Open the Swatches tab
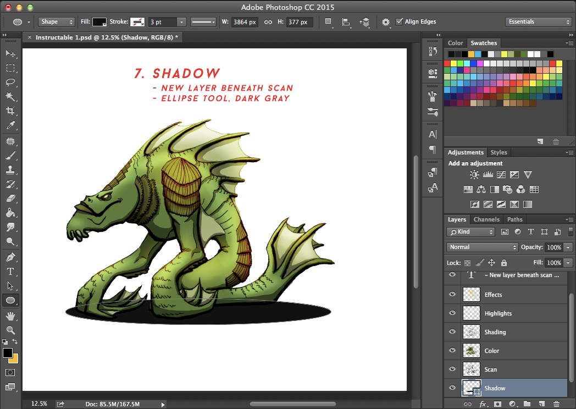The image size is (576, 409). pyautogui.click(x=484, y=42)
